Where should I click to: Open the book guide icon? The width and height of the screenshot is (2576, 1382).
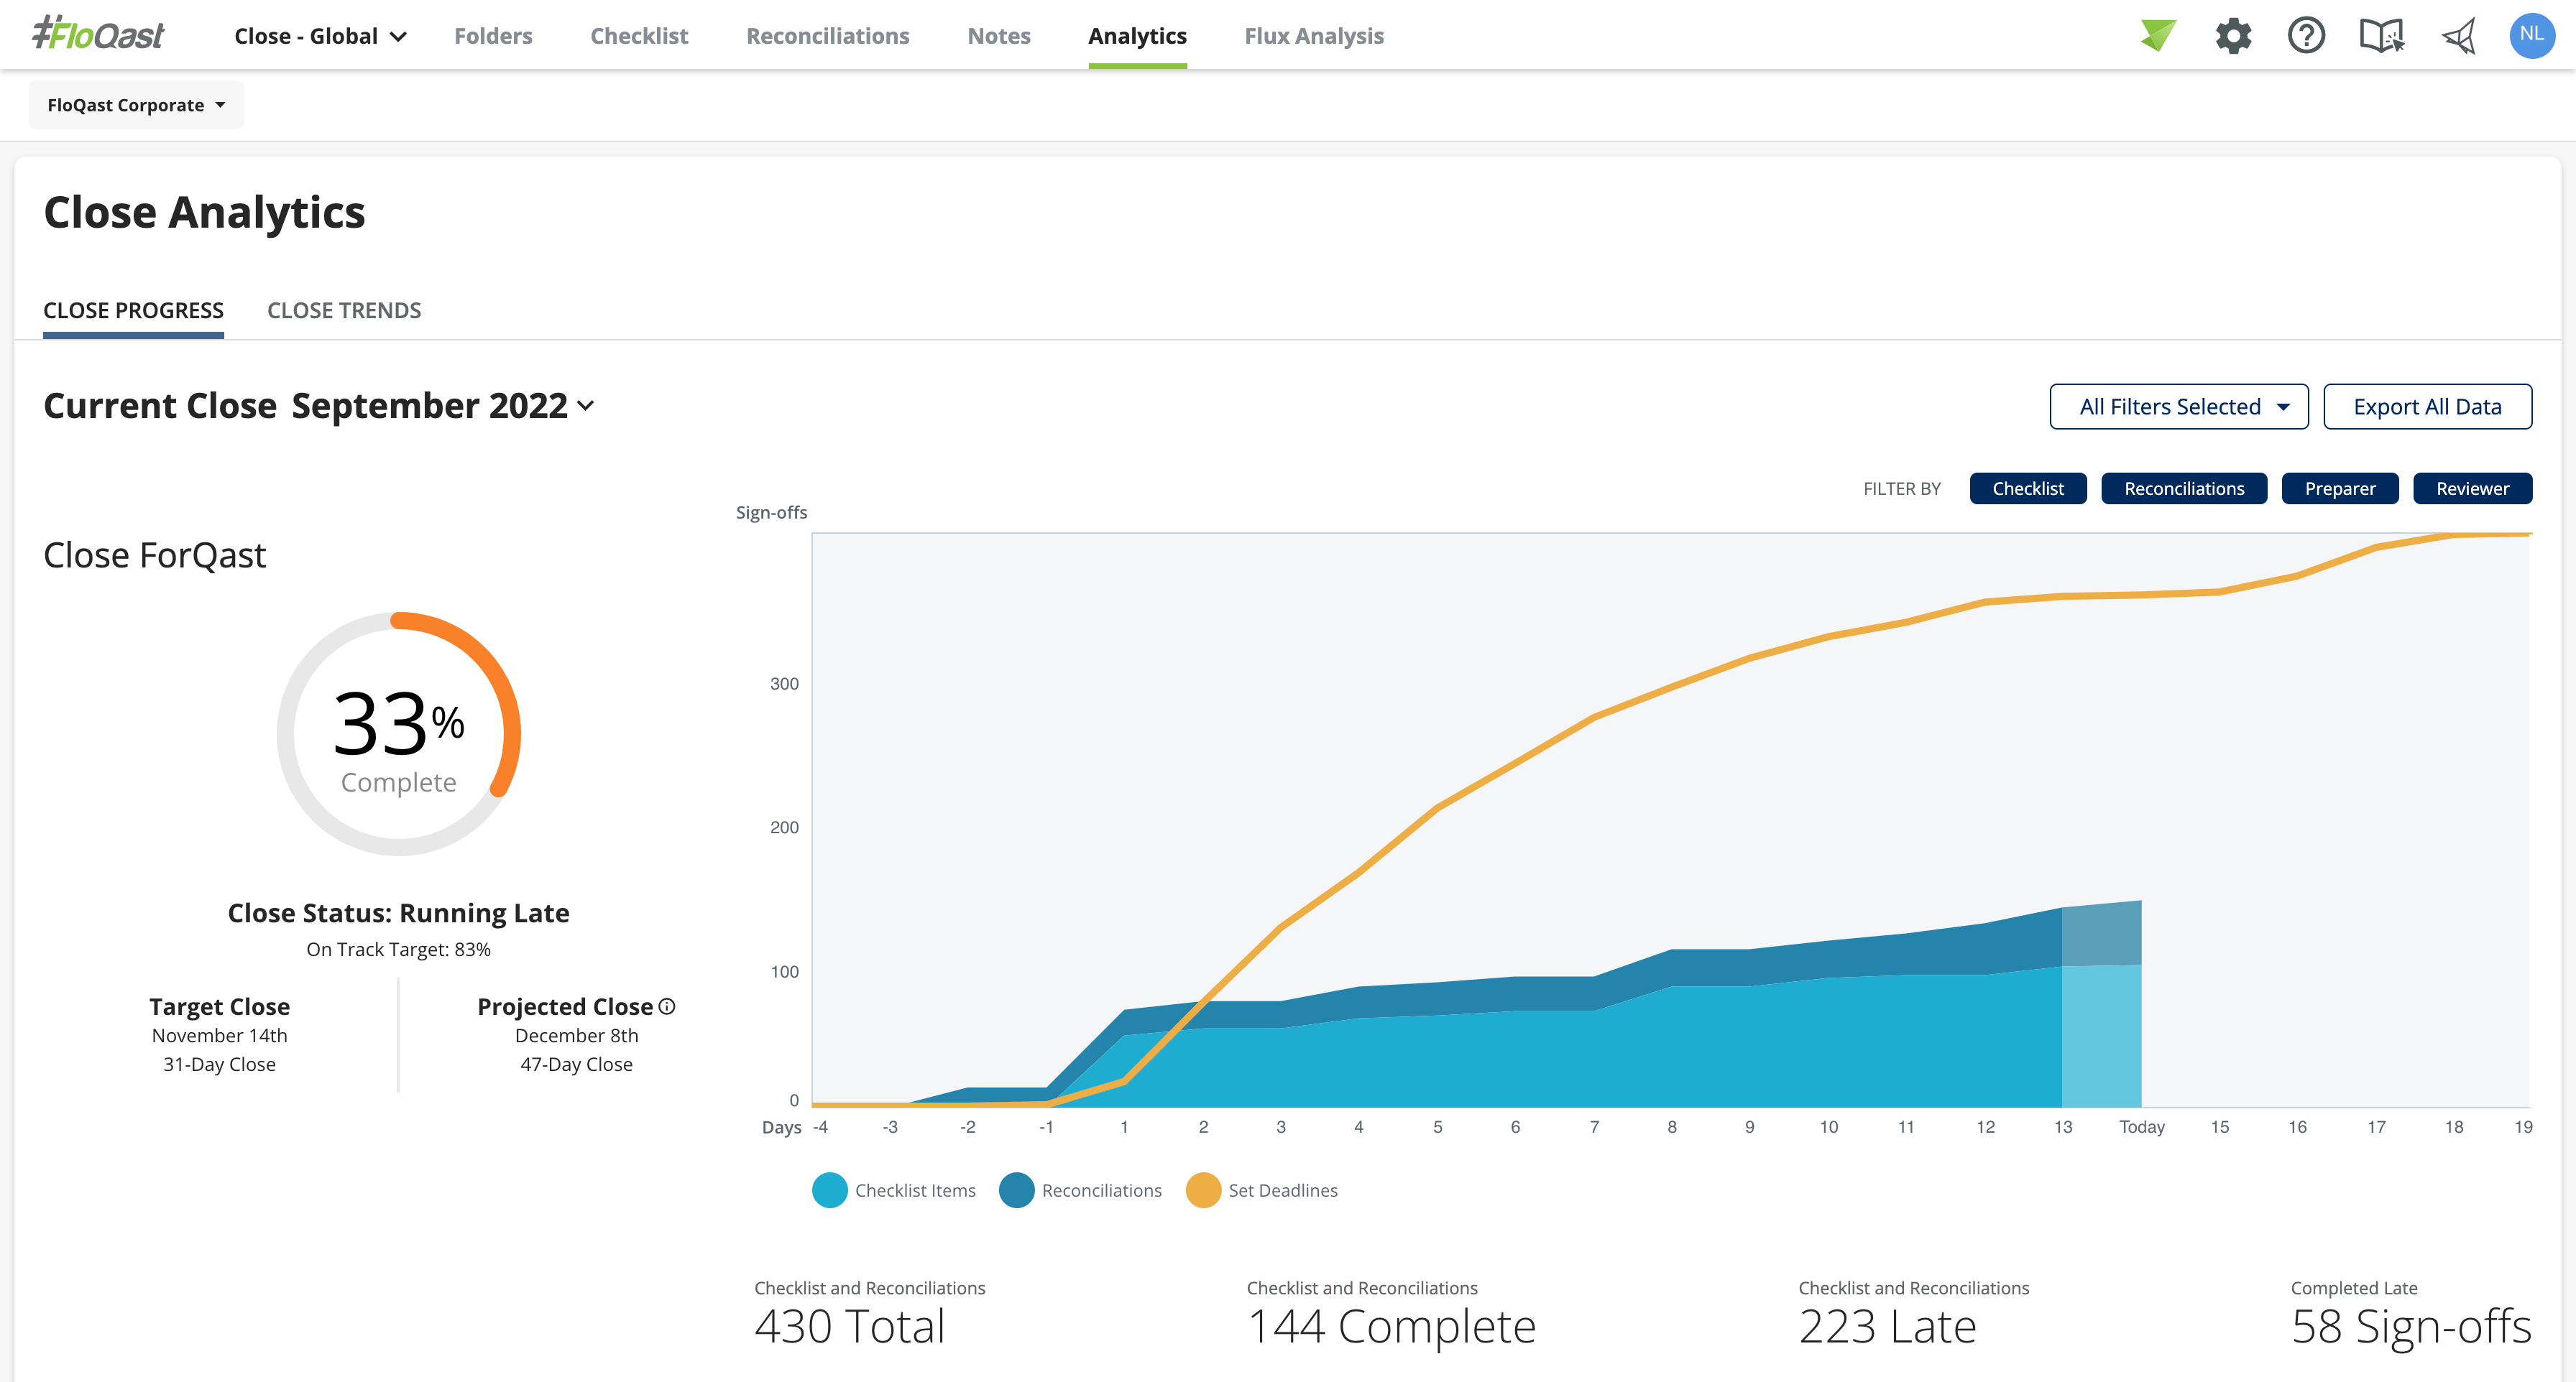point(2381,36)
